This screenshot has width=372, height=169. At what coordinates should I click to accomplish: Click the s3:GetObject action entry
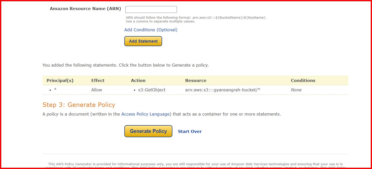[152, 90]
